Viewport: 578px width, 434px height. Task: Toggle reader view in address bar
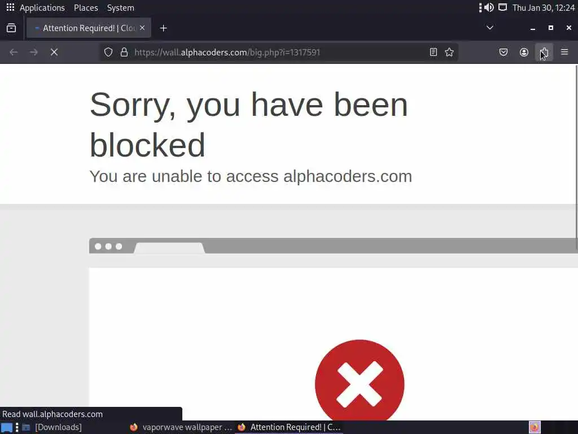pos(433,53)
